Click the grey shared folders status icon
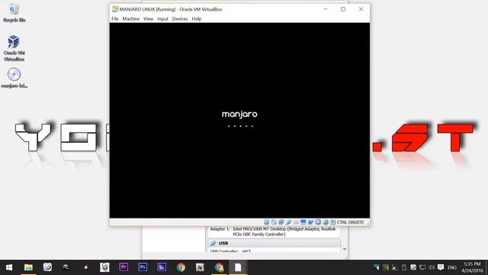The height and width of the screenshot is (275, 488). coord(296,222)
